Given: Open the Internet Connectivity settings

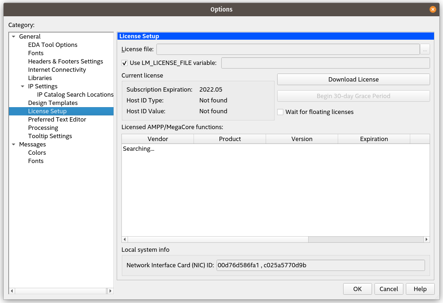Looking at the screenshot, I should (57, 70).
